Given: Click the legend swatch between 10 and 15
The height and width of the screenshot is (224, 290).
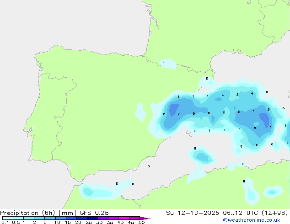Looking at the screenshot, I should 61,218.
